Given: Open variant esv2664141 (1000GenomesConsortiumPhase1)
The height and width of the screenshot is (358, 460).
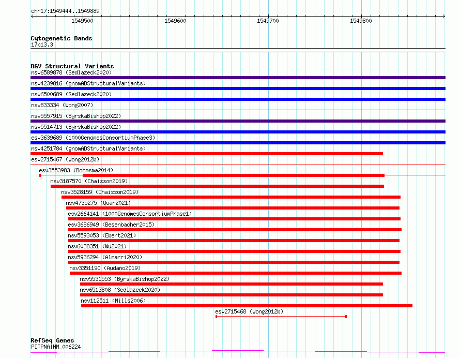Looking at the screenshot, I should pos(130,214).
